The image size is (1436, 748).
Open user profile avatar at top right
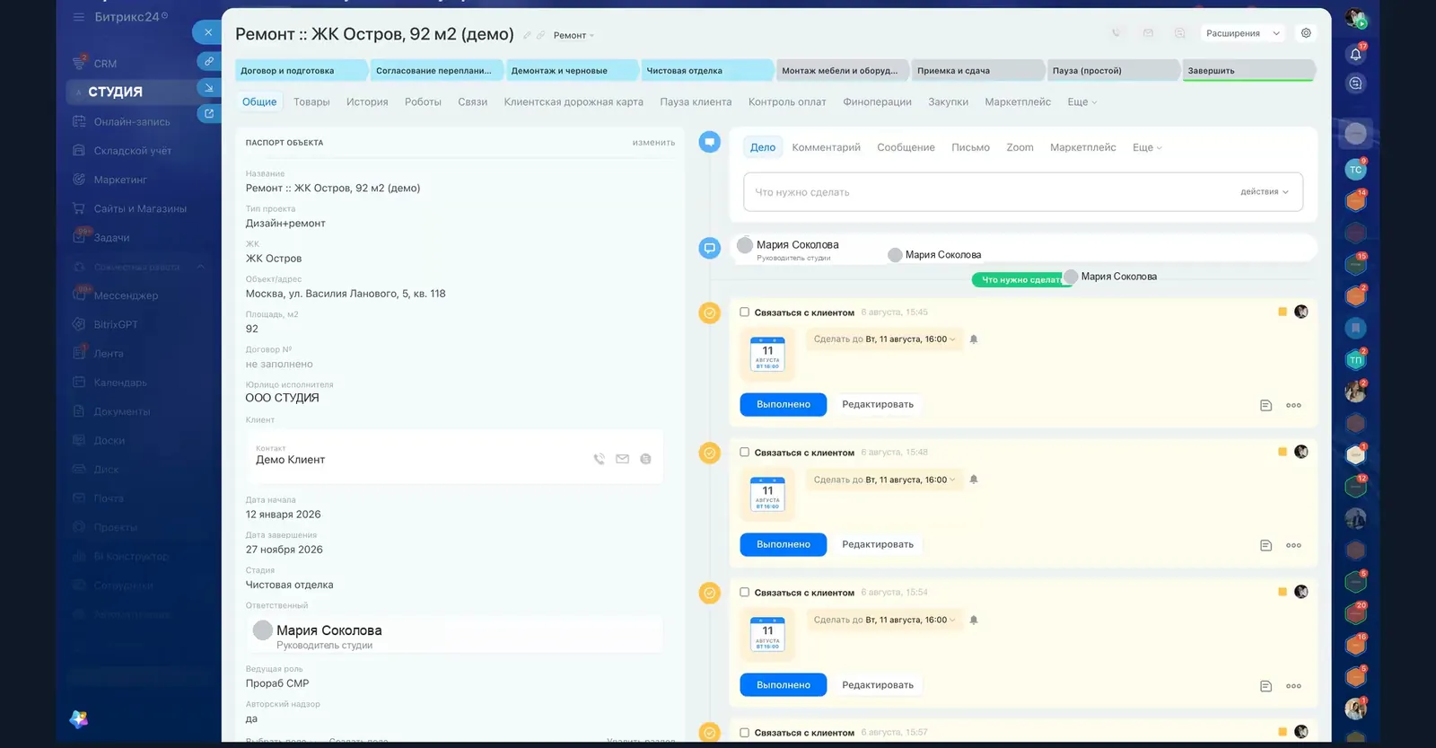1355,18
